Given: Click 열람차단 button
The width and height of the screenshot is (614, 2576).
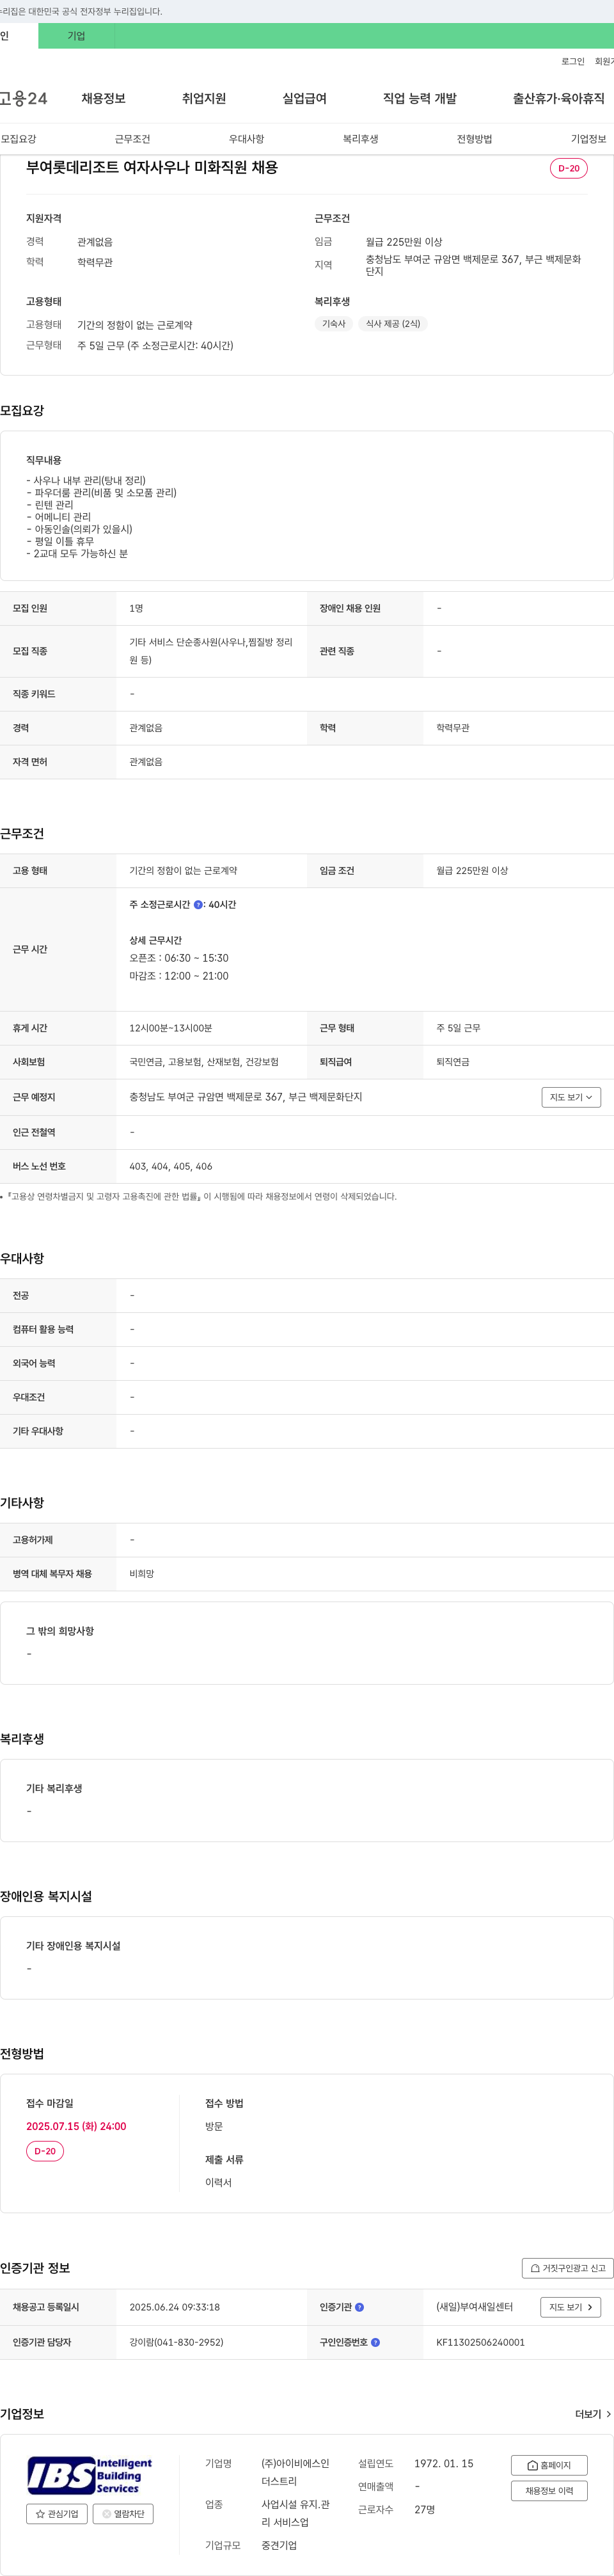Looking at the screenshot, I should pos(123,2514).
